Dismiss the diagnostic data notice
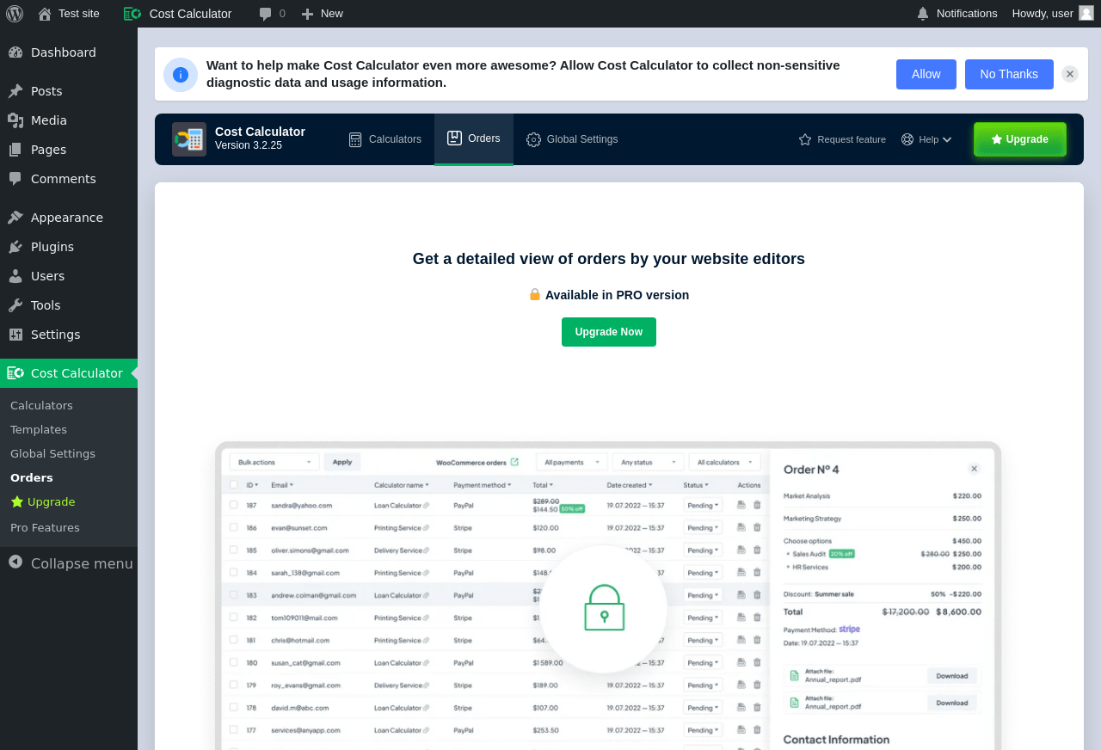1101x750 pixels. point(1070,74)
